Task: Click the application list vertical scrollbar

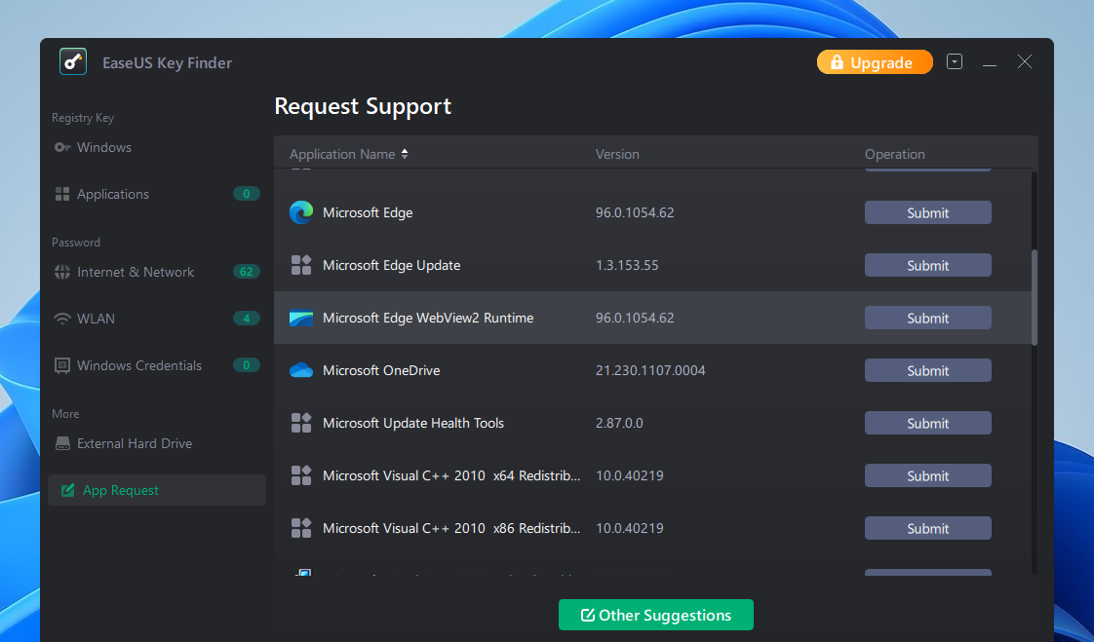Action: [1034, 297]
